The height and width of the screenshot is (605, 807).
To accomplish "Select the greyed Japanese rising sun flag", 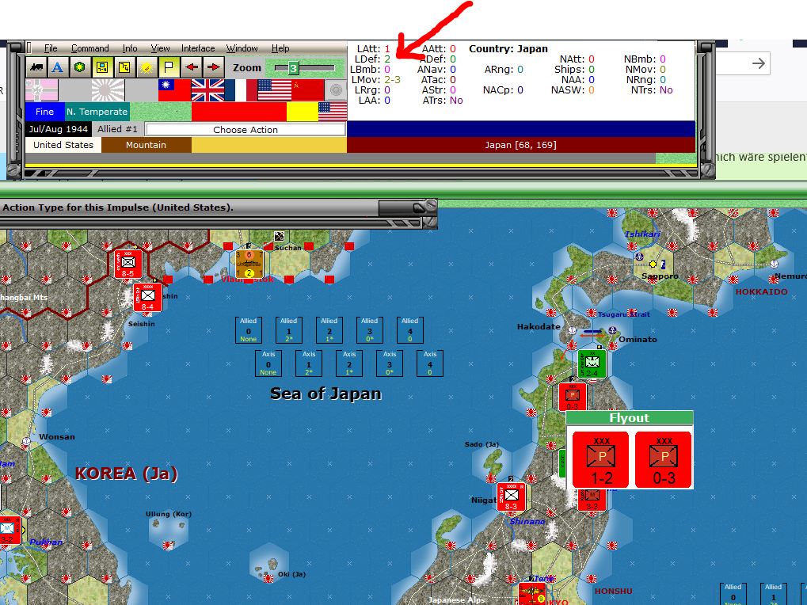I will [x=108, y=90].
